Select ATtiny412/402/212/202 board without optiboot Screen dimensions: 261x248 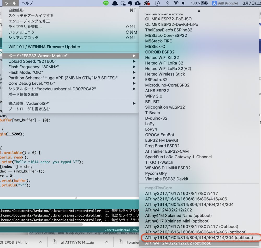199,210
